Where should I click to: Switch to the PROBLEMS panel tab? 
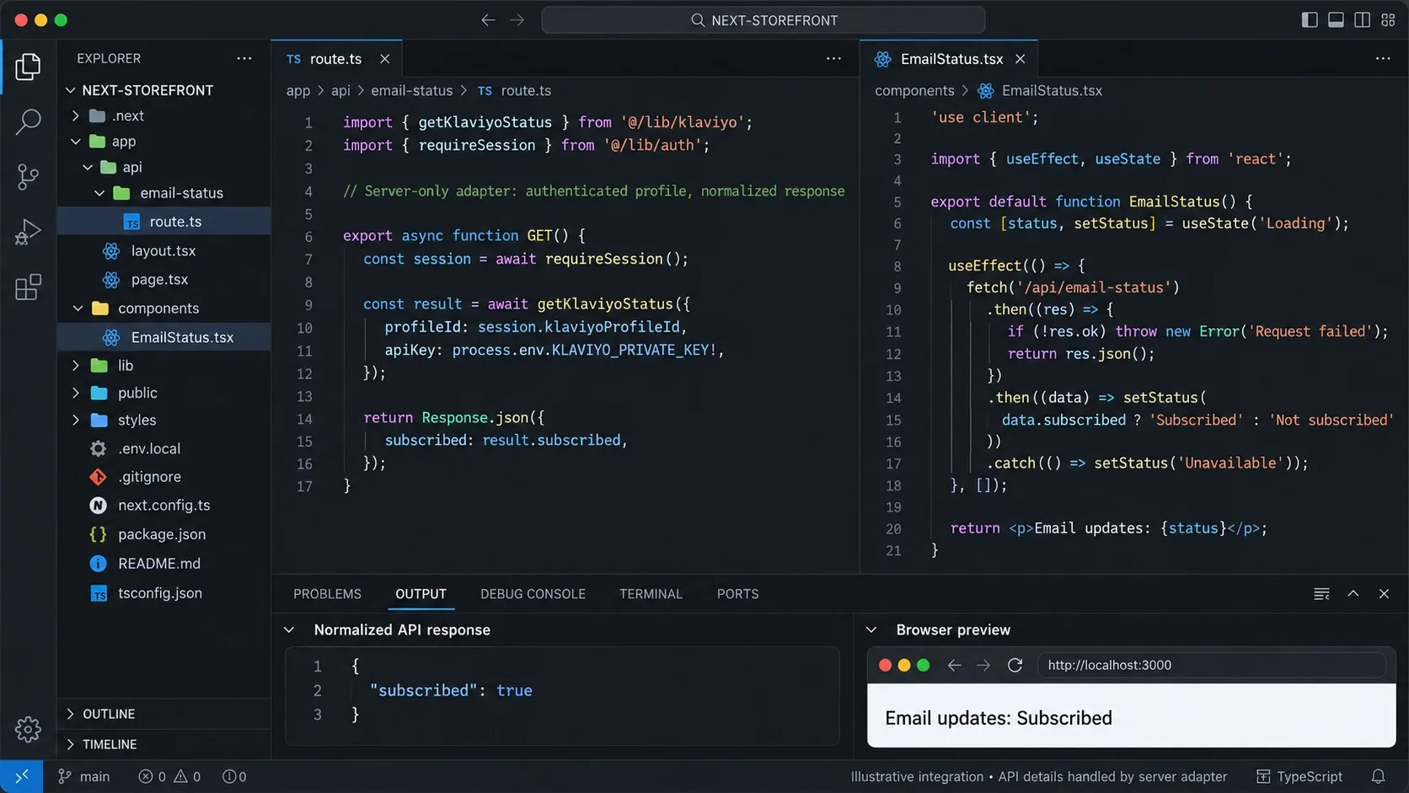tap(327, 594)
